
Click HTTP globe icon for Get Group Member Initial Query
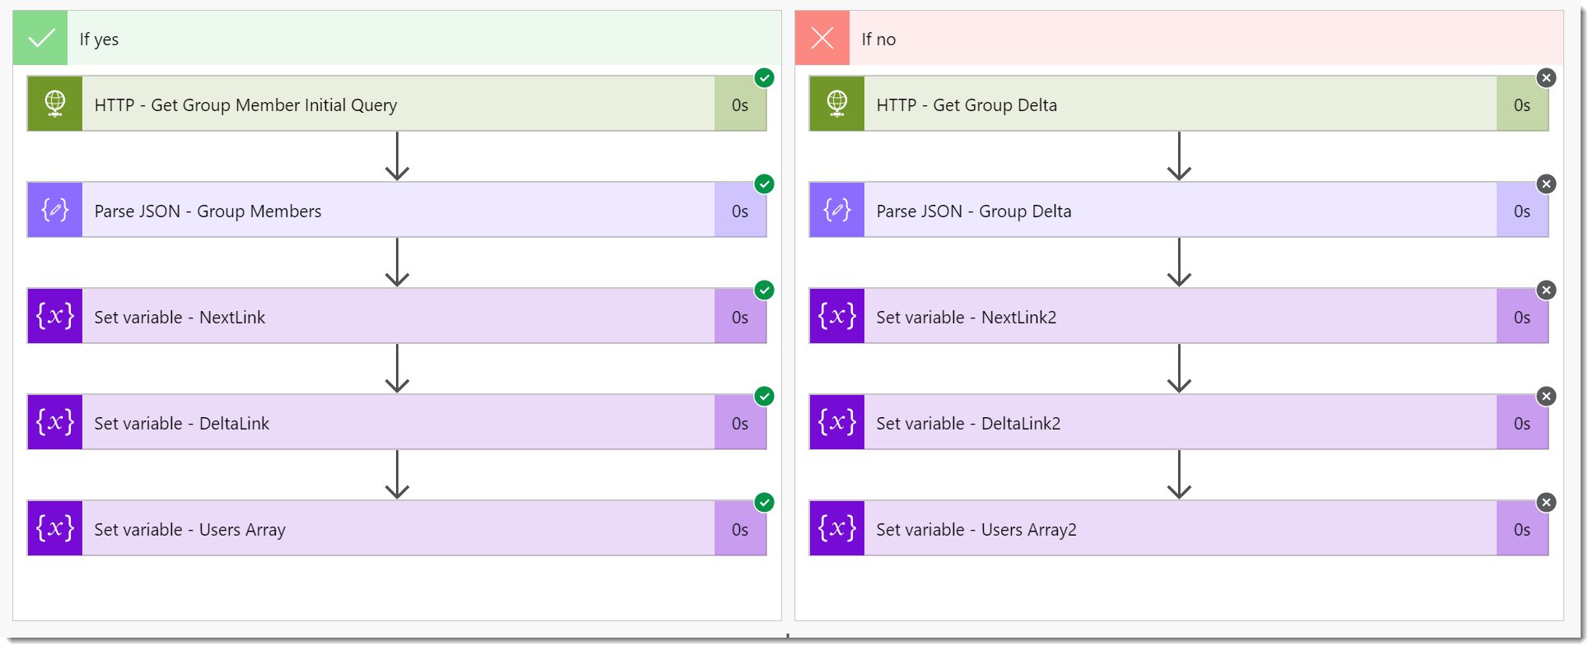pyautogui.click(x=55, y=104)
